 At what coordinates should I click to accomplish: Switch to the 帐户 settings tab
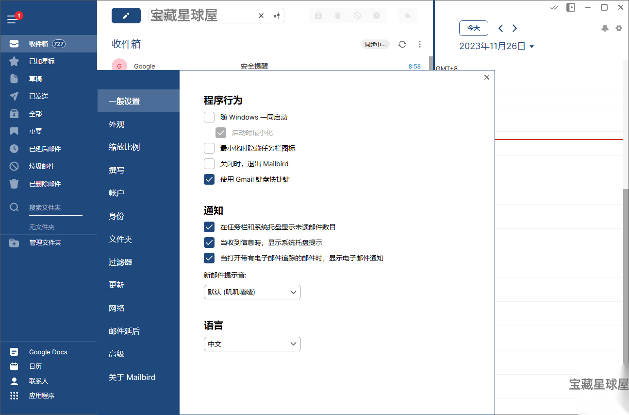(138, 193)
